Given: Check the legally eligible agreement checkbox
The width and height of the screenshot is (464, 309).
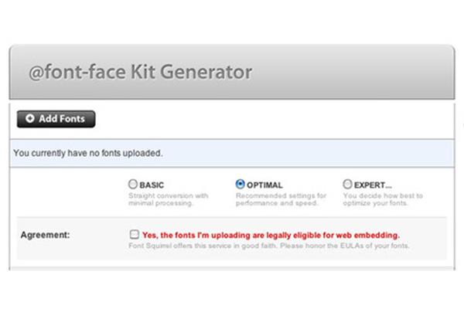Looking at the screenshot, I should click(x=135, y=235).
